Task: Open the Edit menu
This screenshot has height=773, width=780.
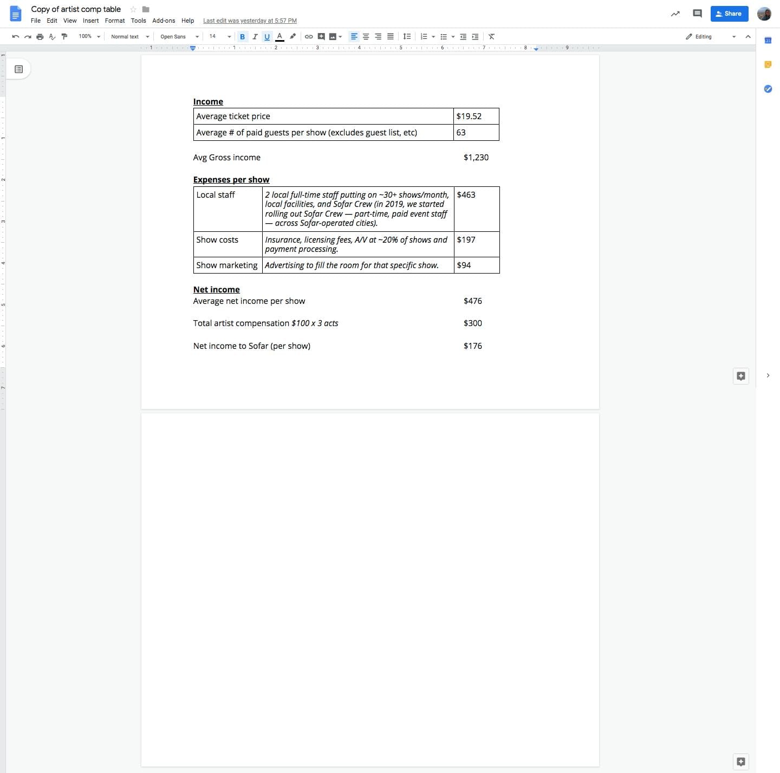Action: point(52,21)
